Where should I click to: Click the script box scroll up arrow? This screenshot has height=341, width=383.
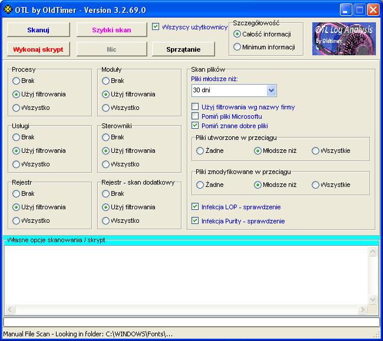pyautogui.click(x=373, y=251)
